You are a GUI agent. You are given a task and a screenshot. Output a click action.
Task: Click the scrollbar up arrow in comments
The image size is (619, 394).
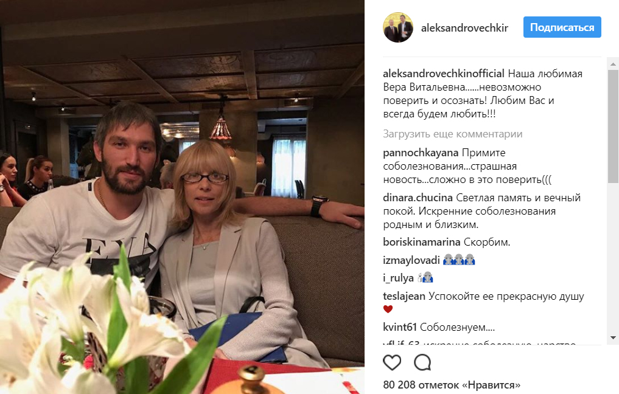(x=613, y=63)
